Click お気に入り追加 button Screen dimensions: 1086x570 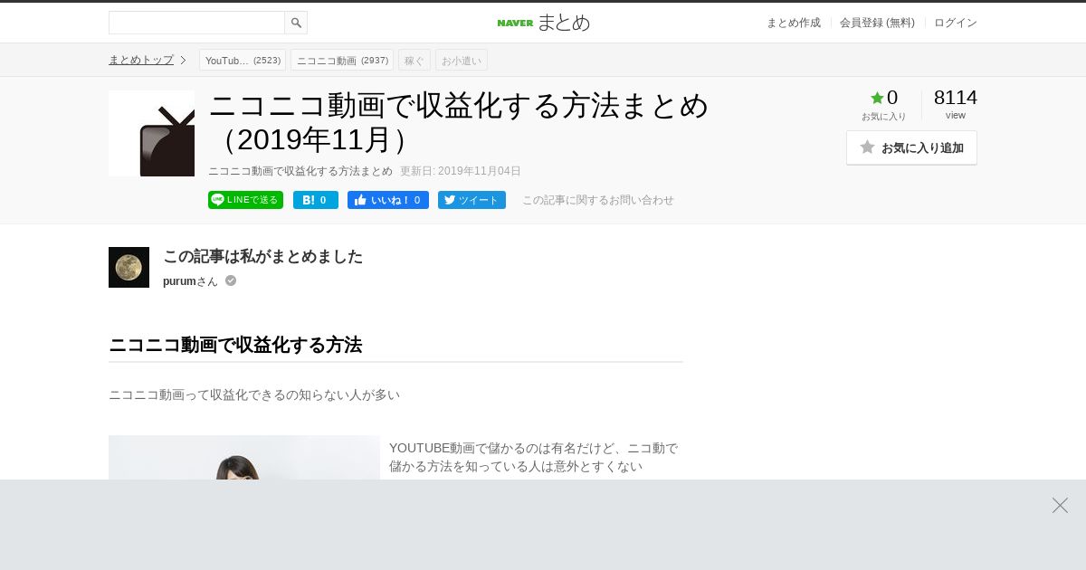pos(911,147)
